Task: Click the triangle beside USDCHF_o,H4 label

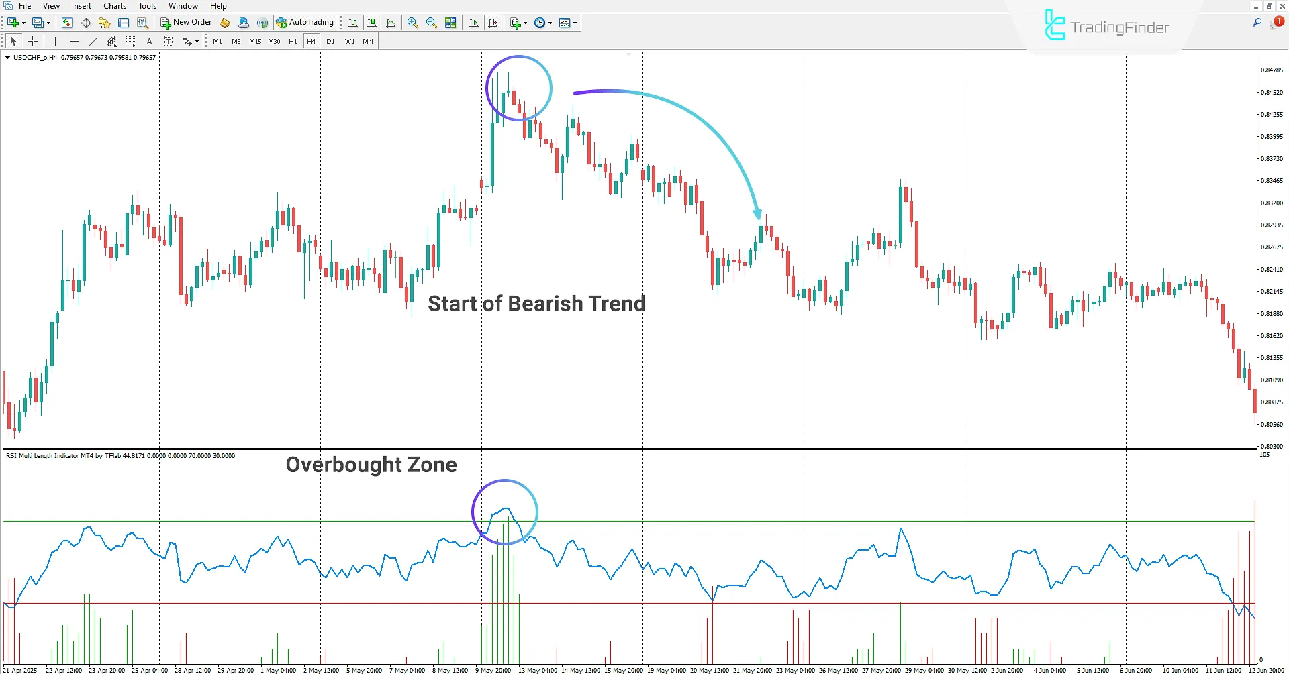Action: 8,58
